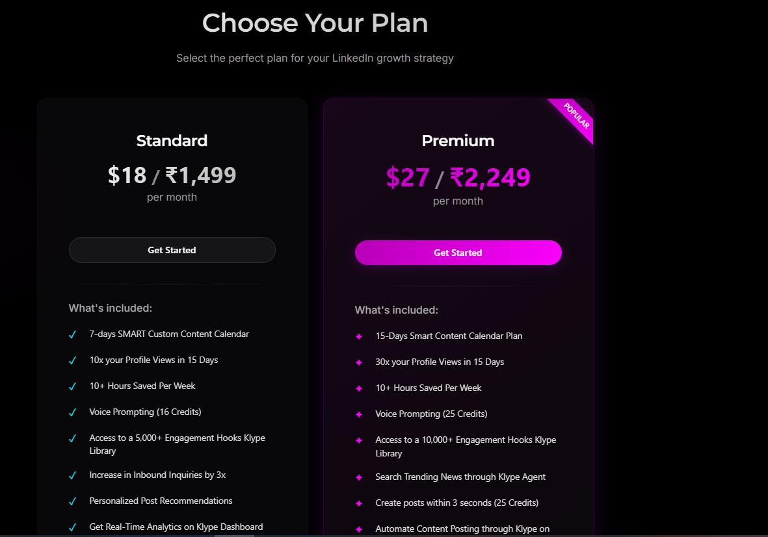Click sparkle icon beside Create posts within 3 seconds
This screenshot has width=768, height=537.
click(x=359, y=503)
